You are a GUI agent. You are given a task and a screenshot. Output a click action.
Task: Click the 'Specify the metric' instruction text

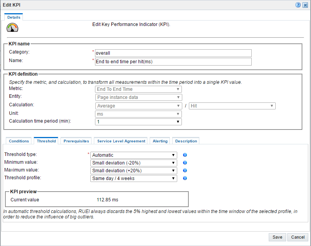click(x=125, y=82)
